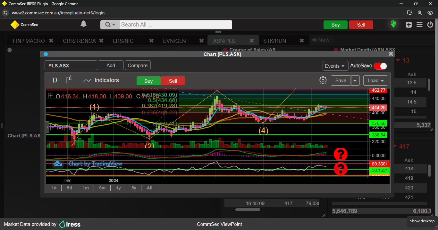Toggle the AutoSave switch off
This screenshot has width=438, height=230.
pyautogui.click(x=380, y=66)
